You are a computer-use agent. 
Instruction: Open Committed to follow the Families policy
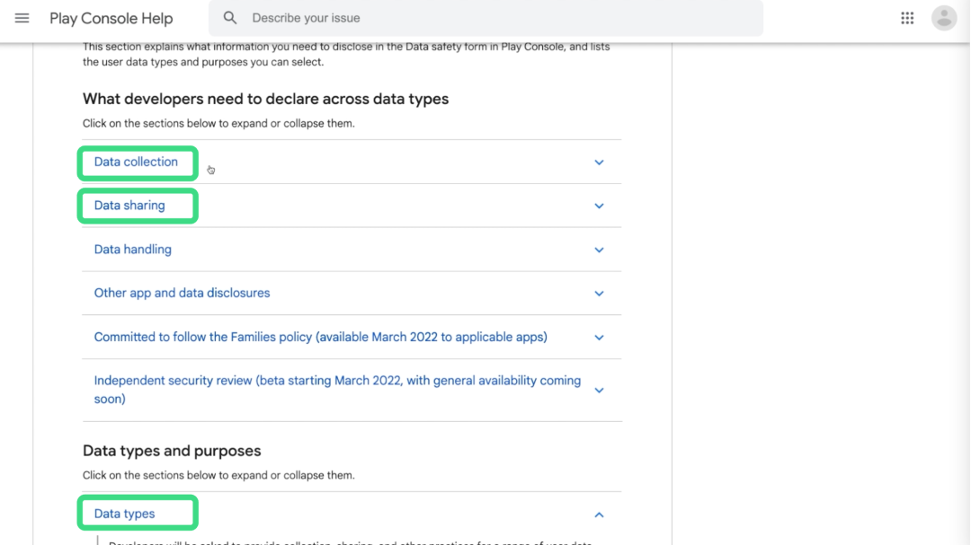tap(321, 337)
